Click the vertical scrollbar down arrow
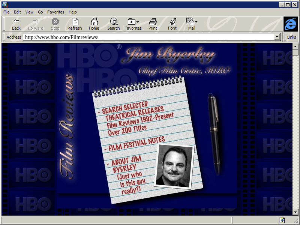Viewport: 300px width, 225px height. 295,212
